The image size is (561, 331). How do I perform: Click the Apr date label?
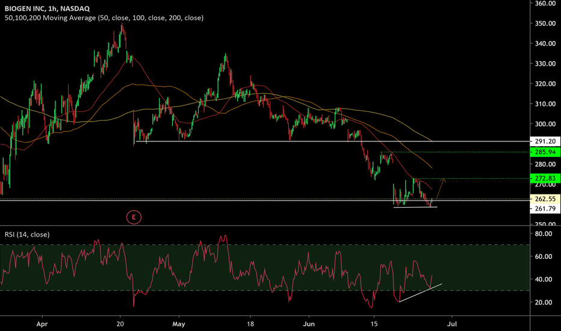(42, 324)
